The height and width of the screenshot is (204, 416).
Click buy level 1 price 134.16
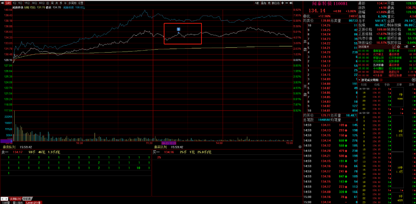point(325,70)
